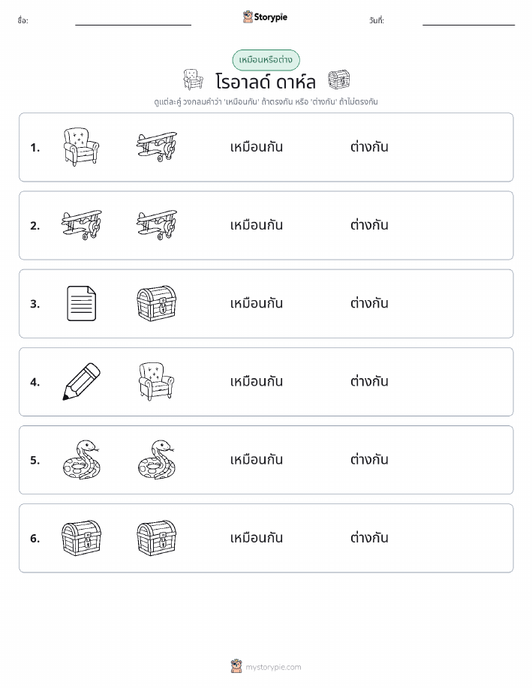Click the biplane picture in row 1

157,147
